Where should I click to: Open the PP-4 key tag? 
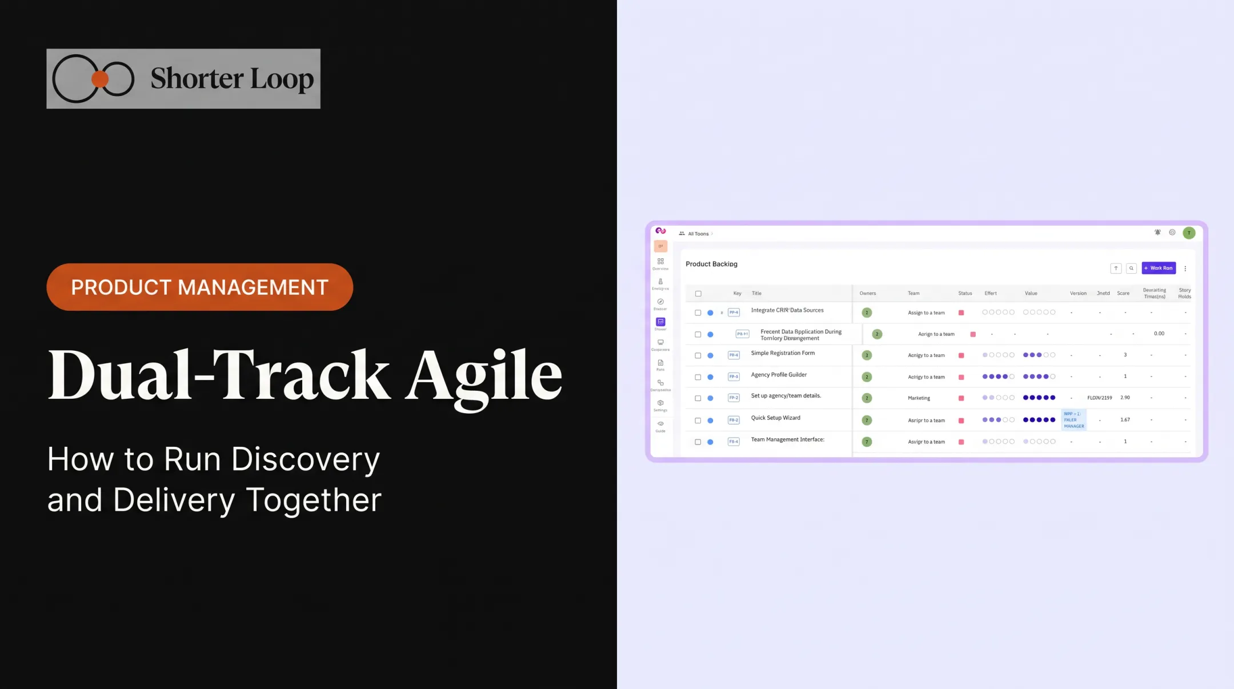(x=734, y=313)
